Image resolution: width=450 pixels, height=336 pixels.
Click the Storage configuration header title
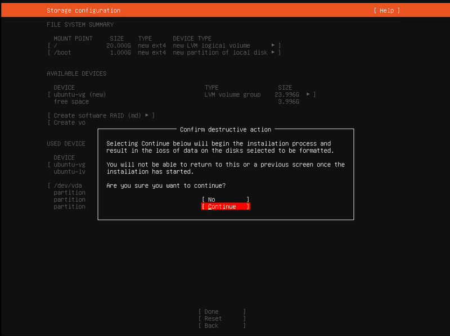pos(83,11)
